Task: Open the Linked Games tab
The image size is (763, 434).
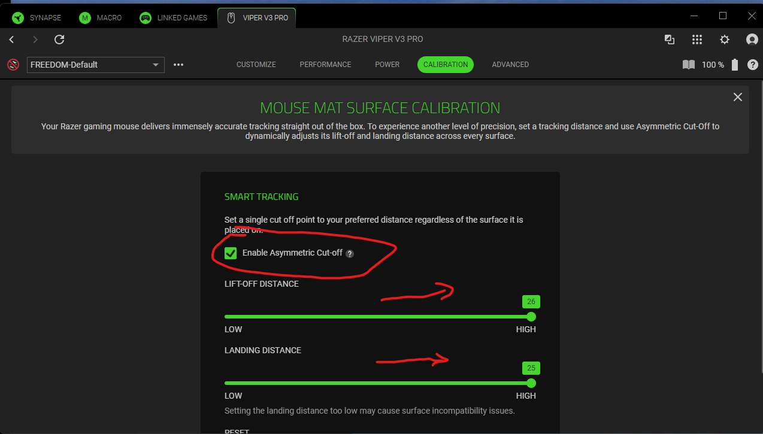Action: click(174, 17)
